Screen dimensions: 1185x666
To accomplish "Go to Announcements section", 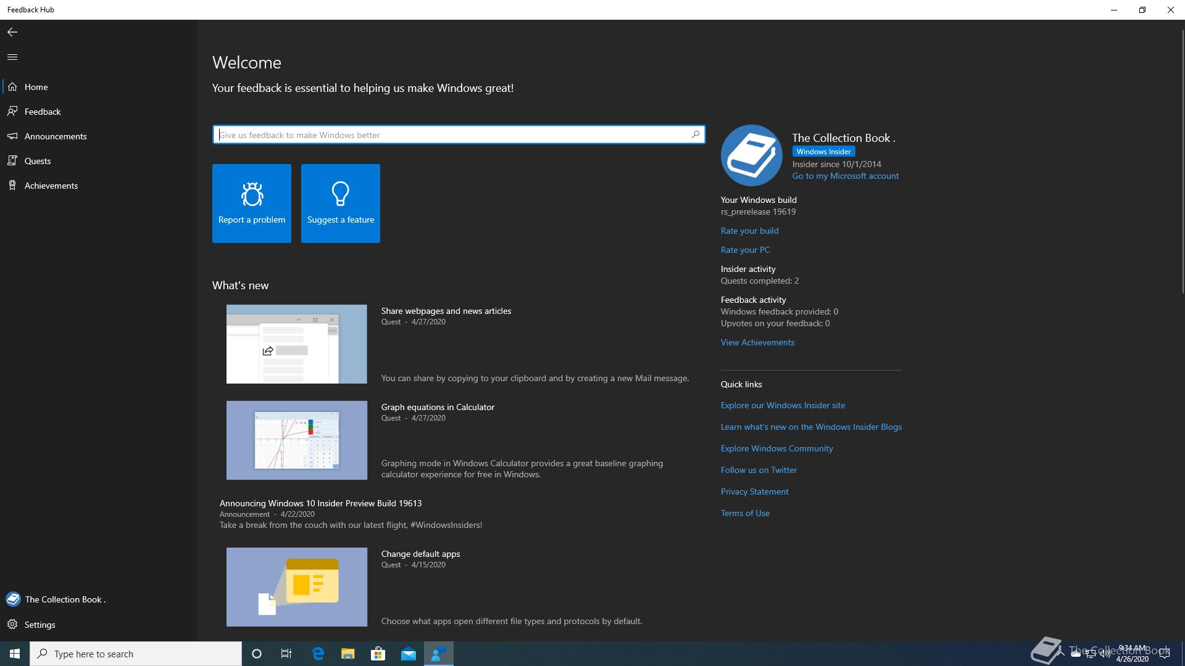I will [99, 136].
